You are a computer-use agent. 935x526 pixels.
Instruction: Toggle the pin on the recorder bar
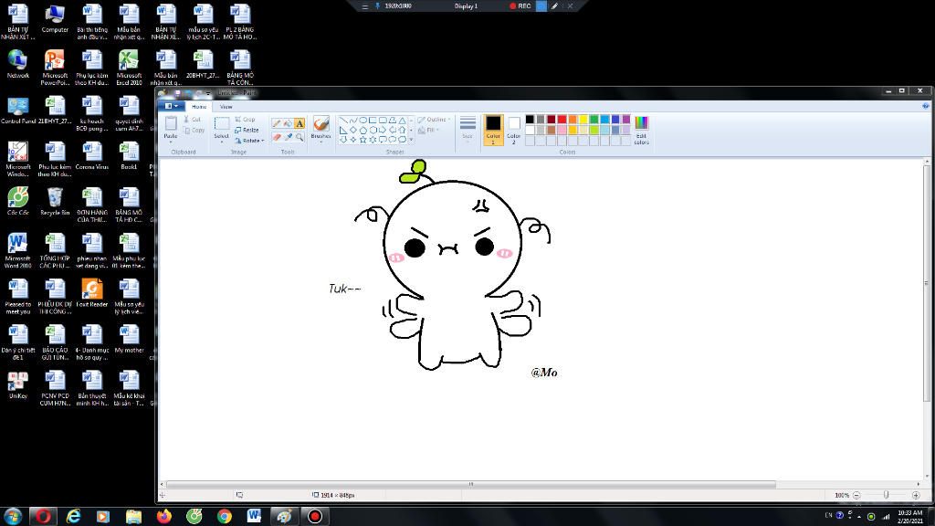point(377,6)
